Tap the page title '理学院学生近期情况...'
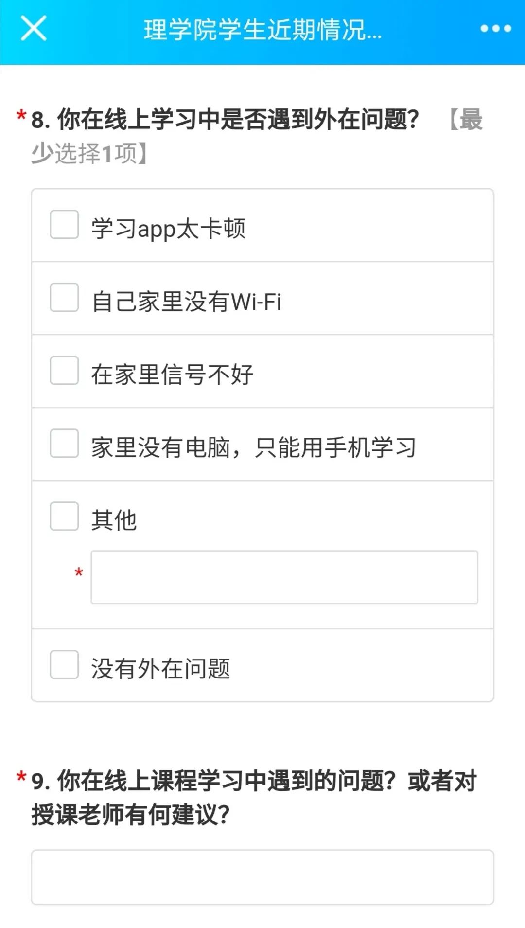This screenshot has width=525, height=928. [x=262, y=30]
